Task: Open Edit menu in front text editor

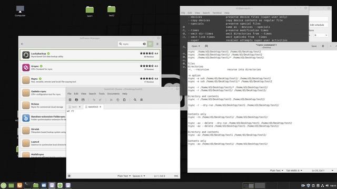Action: (76, 93)
